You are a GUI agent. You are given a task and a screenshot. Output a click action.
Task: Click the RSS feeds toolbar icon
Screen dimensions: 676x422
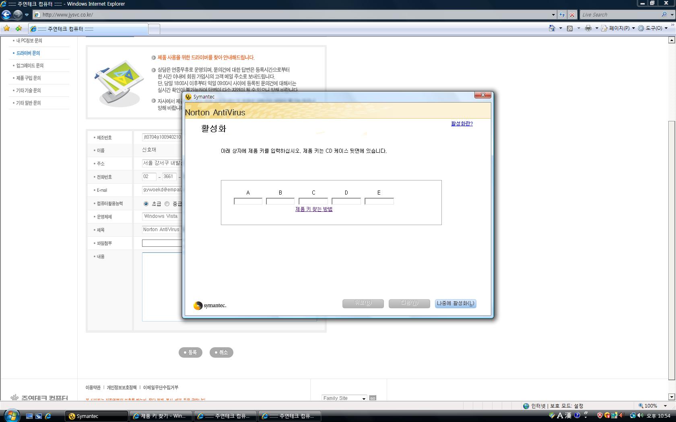[x=570, y=28]
